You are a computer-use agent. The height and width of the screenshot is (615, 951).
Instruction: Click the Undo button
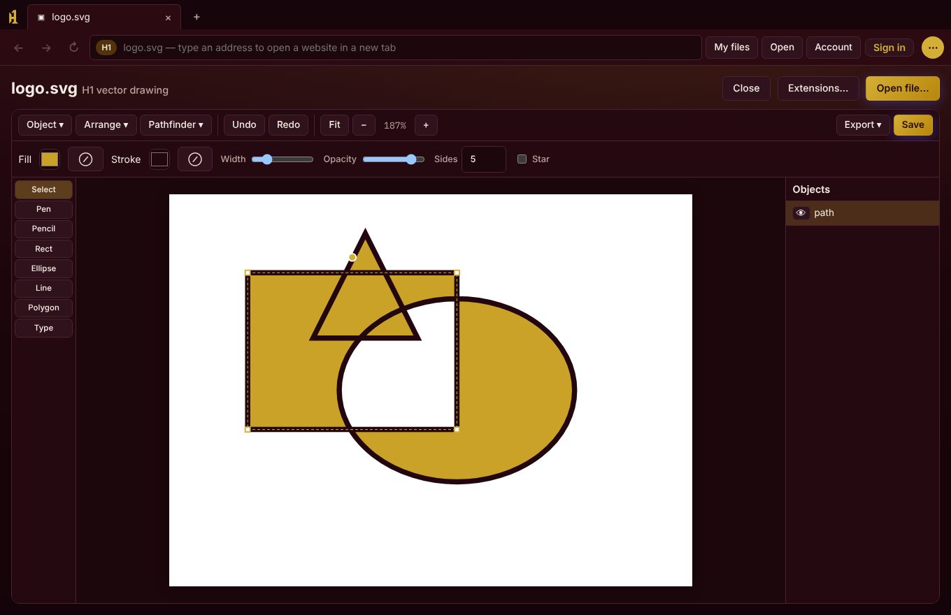point(244,125)
